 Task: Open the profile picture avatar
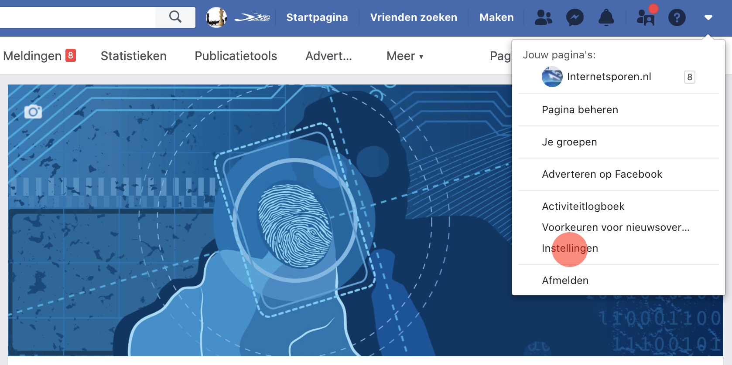pyautogui.click(x=216, y=17)
